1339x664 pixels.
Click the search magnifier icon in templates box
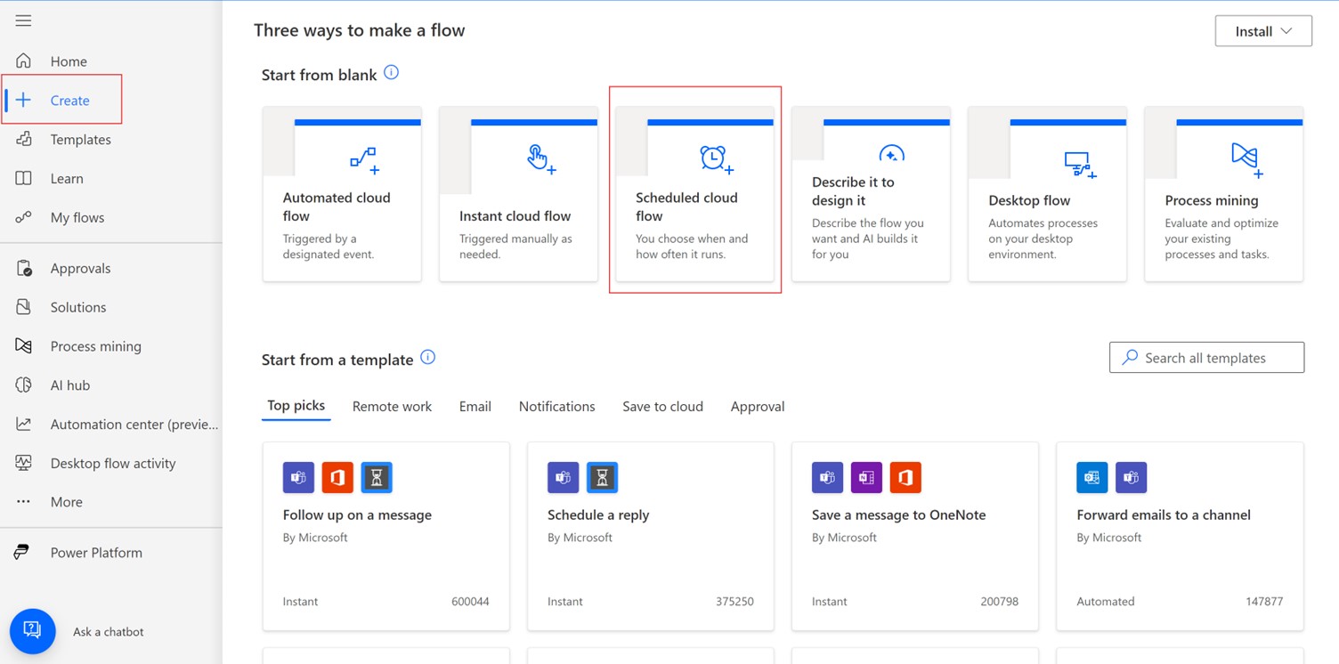click(x=1130, y=357)
